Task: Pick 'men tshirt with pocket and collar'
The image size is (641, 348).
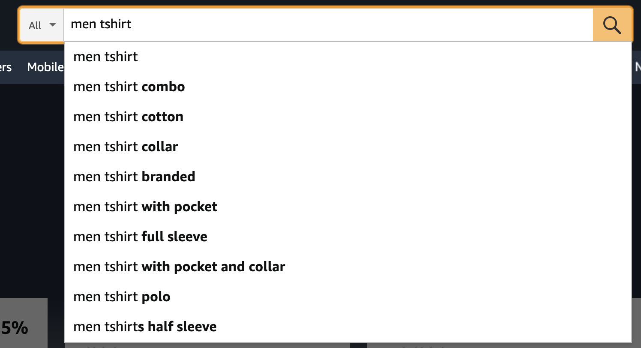Action: [x=179, y=267]
